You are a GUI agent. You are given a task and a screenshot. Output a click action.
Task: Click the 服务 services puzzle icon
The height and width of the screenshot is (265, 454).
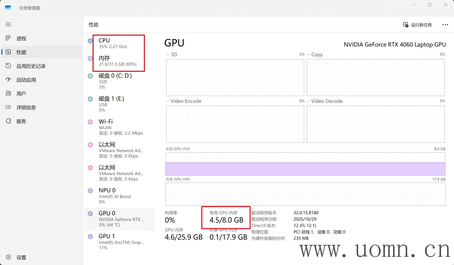click(8, 121)
